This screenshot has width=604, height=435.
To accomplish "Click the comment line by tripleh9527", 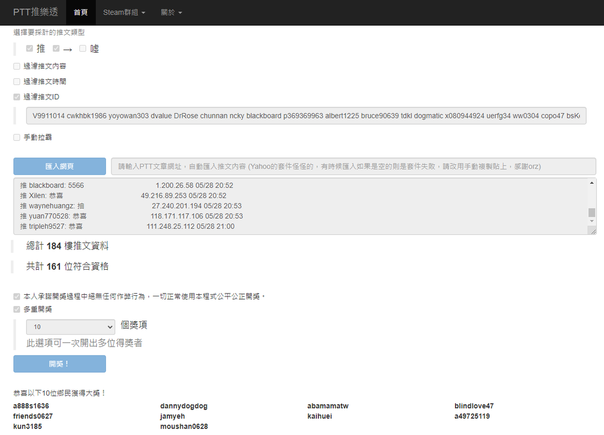I will [127, 226].
